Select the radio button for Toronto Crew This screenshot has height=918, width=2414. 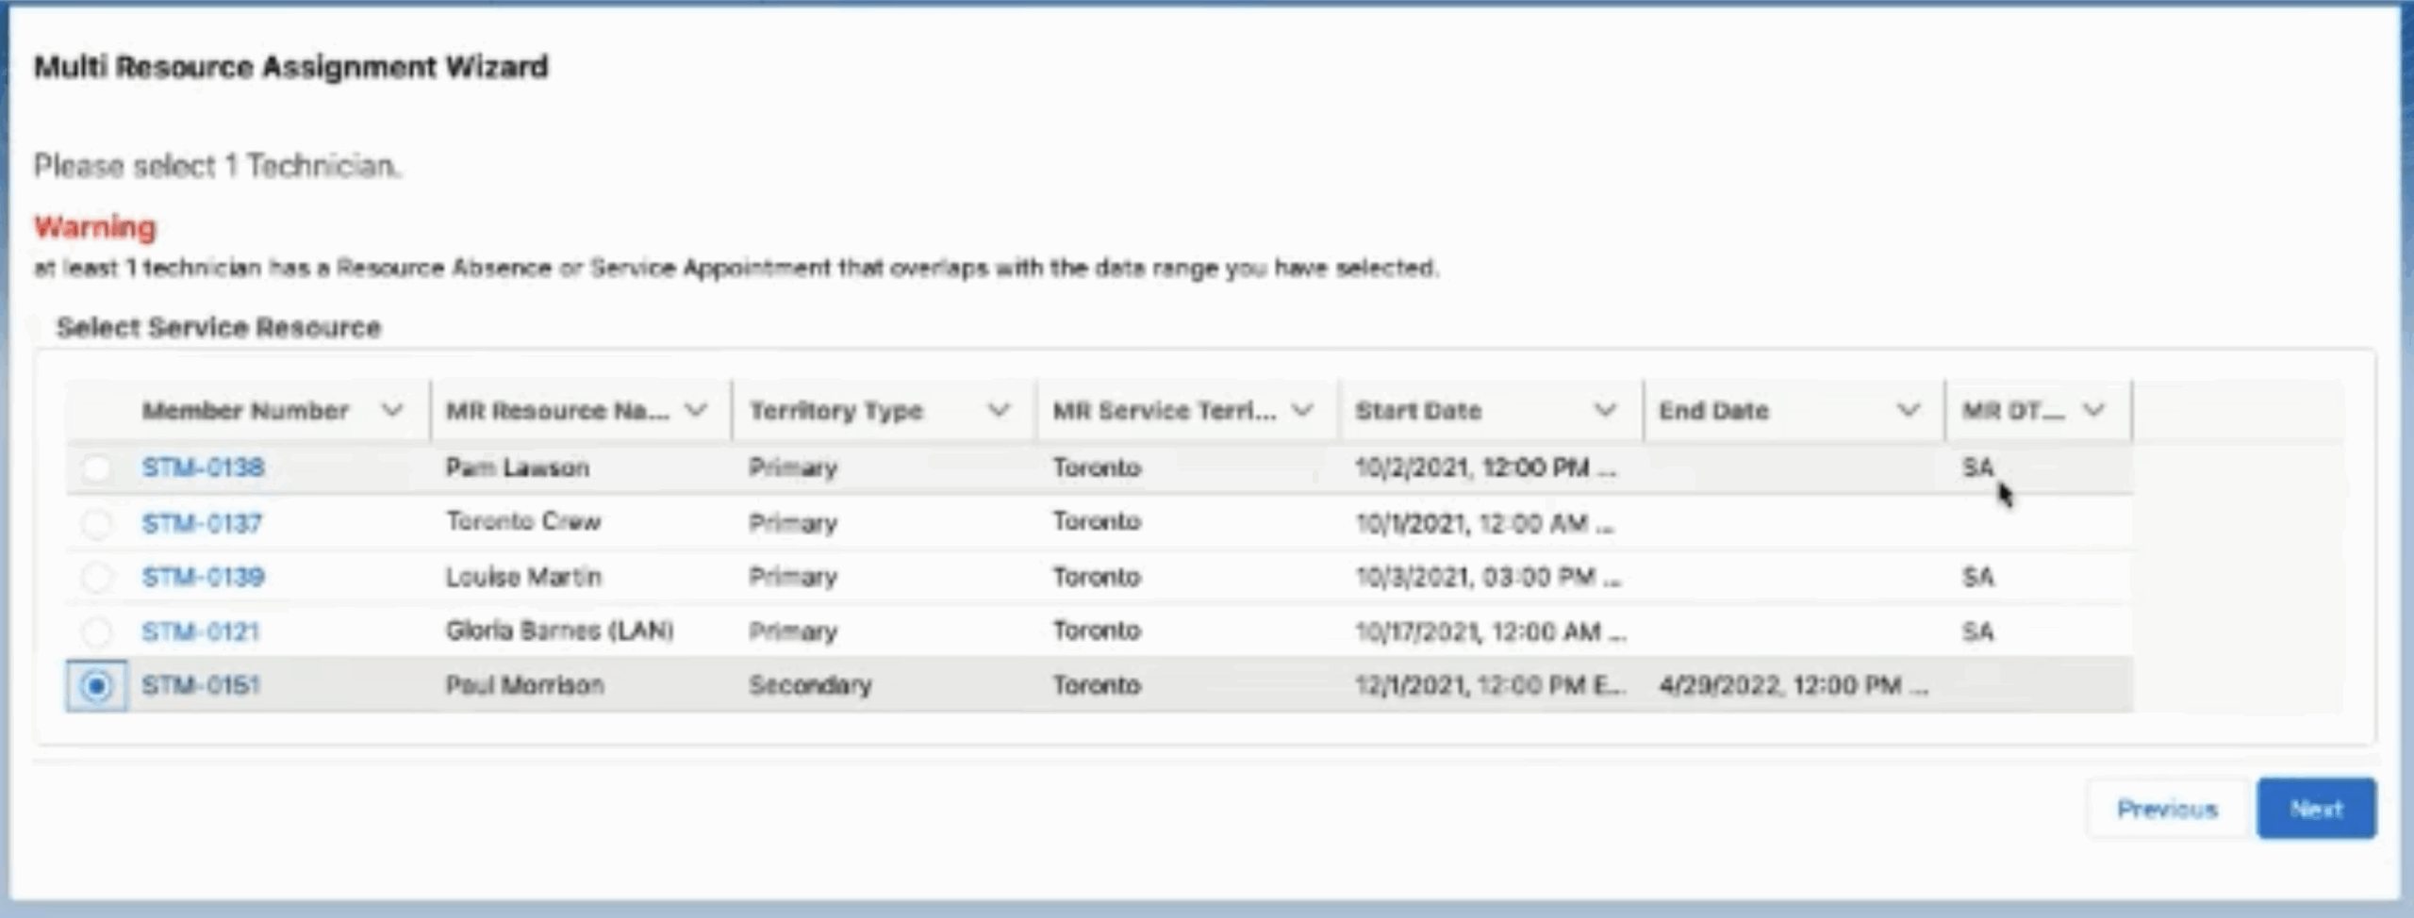coord(97,521)
